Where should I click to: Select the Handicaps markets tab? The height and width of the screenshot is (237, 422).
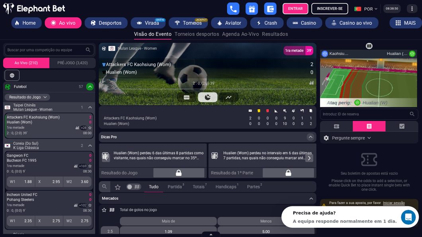(x=227, y=187)
